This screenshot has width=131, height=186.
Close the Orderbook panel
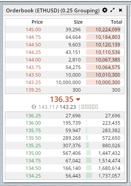point(120,10)
